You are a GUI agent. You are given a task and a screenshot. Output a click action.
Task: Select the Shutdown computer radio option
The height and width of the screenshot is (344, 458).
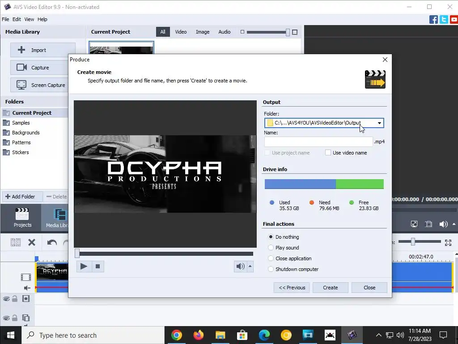[271, 269]
